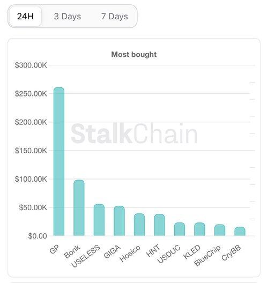Viewport: 268px width, 283px height.
Task: Click the GP bar in chart
Action: (x=59, y=161)
